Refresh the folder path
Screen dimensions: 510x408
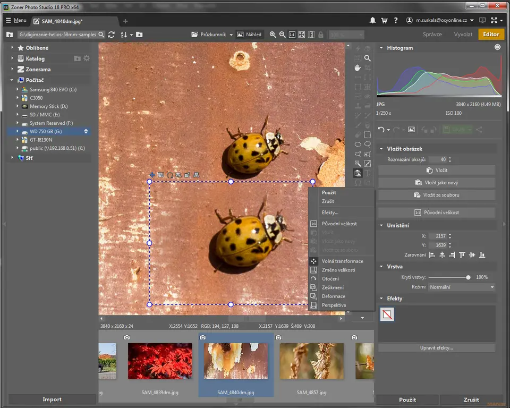tap(111, 35)
